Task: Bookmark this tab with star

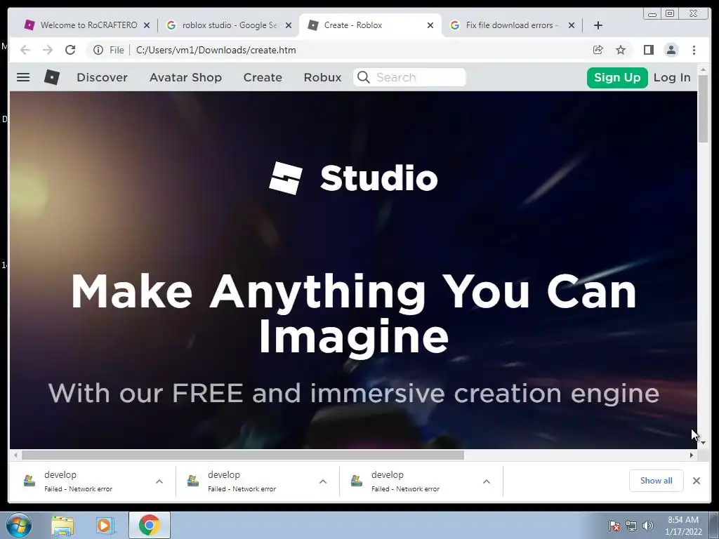Action: click(x=621, y=50)
